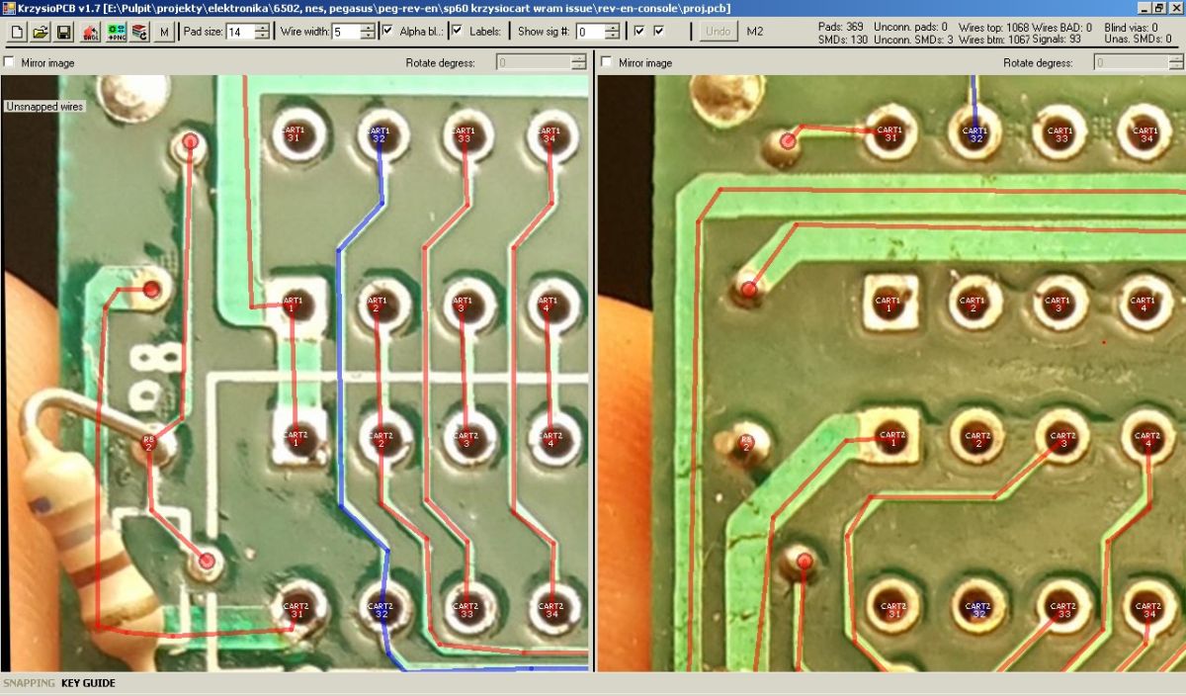Image resolution: width=1186 pixels, height=696 pixels.
Task: Click the Wires top: 1068 statistic
Action: point(991,27)
